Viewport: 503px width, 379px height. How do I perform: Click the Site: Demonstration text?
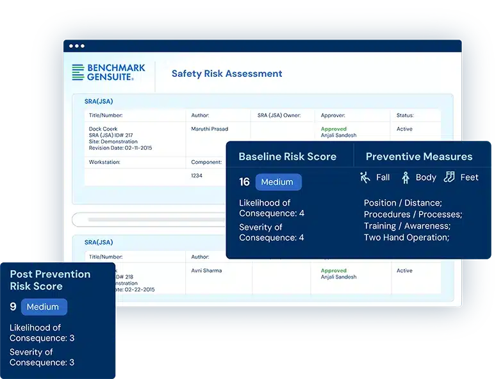click(x=113, y=141)
